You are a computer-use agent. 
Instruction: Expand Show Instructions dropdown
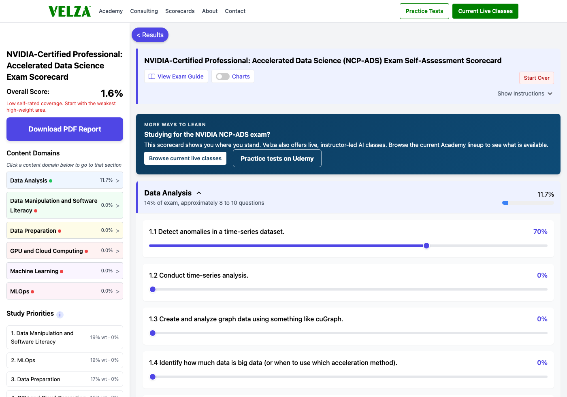tap(525, 93)
